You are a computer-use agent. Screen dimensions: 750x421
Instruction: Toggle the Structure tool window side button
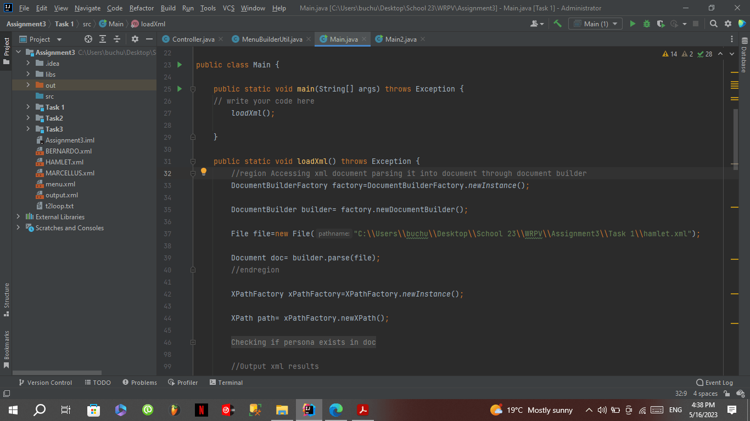click(6, 299)
